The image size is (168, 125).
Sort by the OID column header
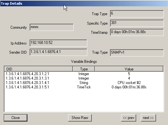38,69
